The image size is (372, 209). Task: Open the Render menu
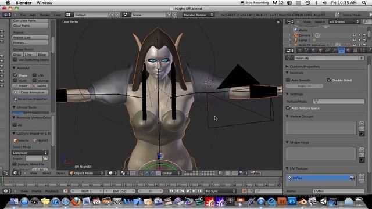(45, 15)
